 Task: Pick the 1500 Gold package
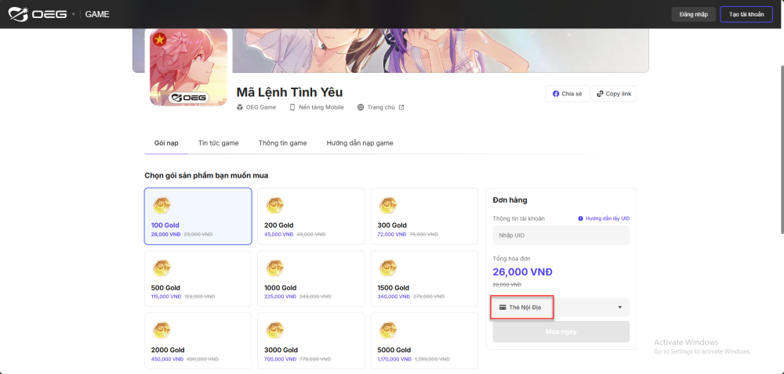coord(423,279)
